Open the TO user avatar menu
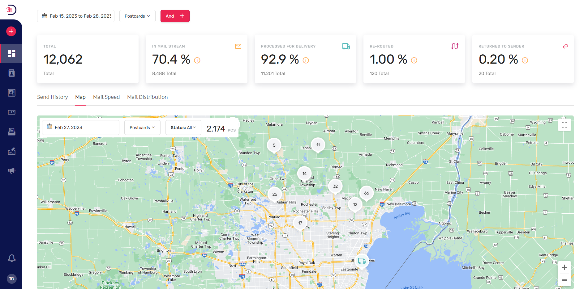 11,279
